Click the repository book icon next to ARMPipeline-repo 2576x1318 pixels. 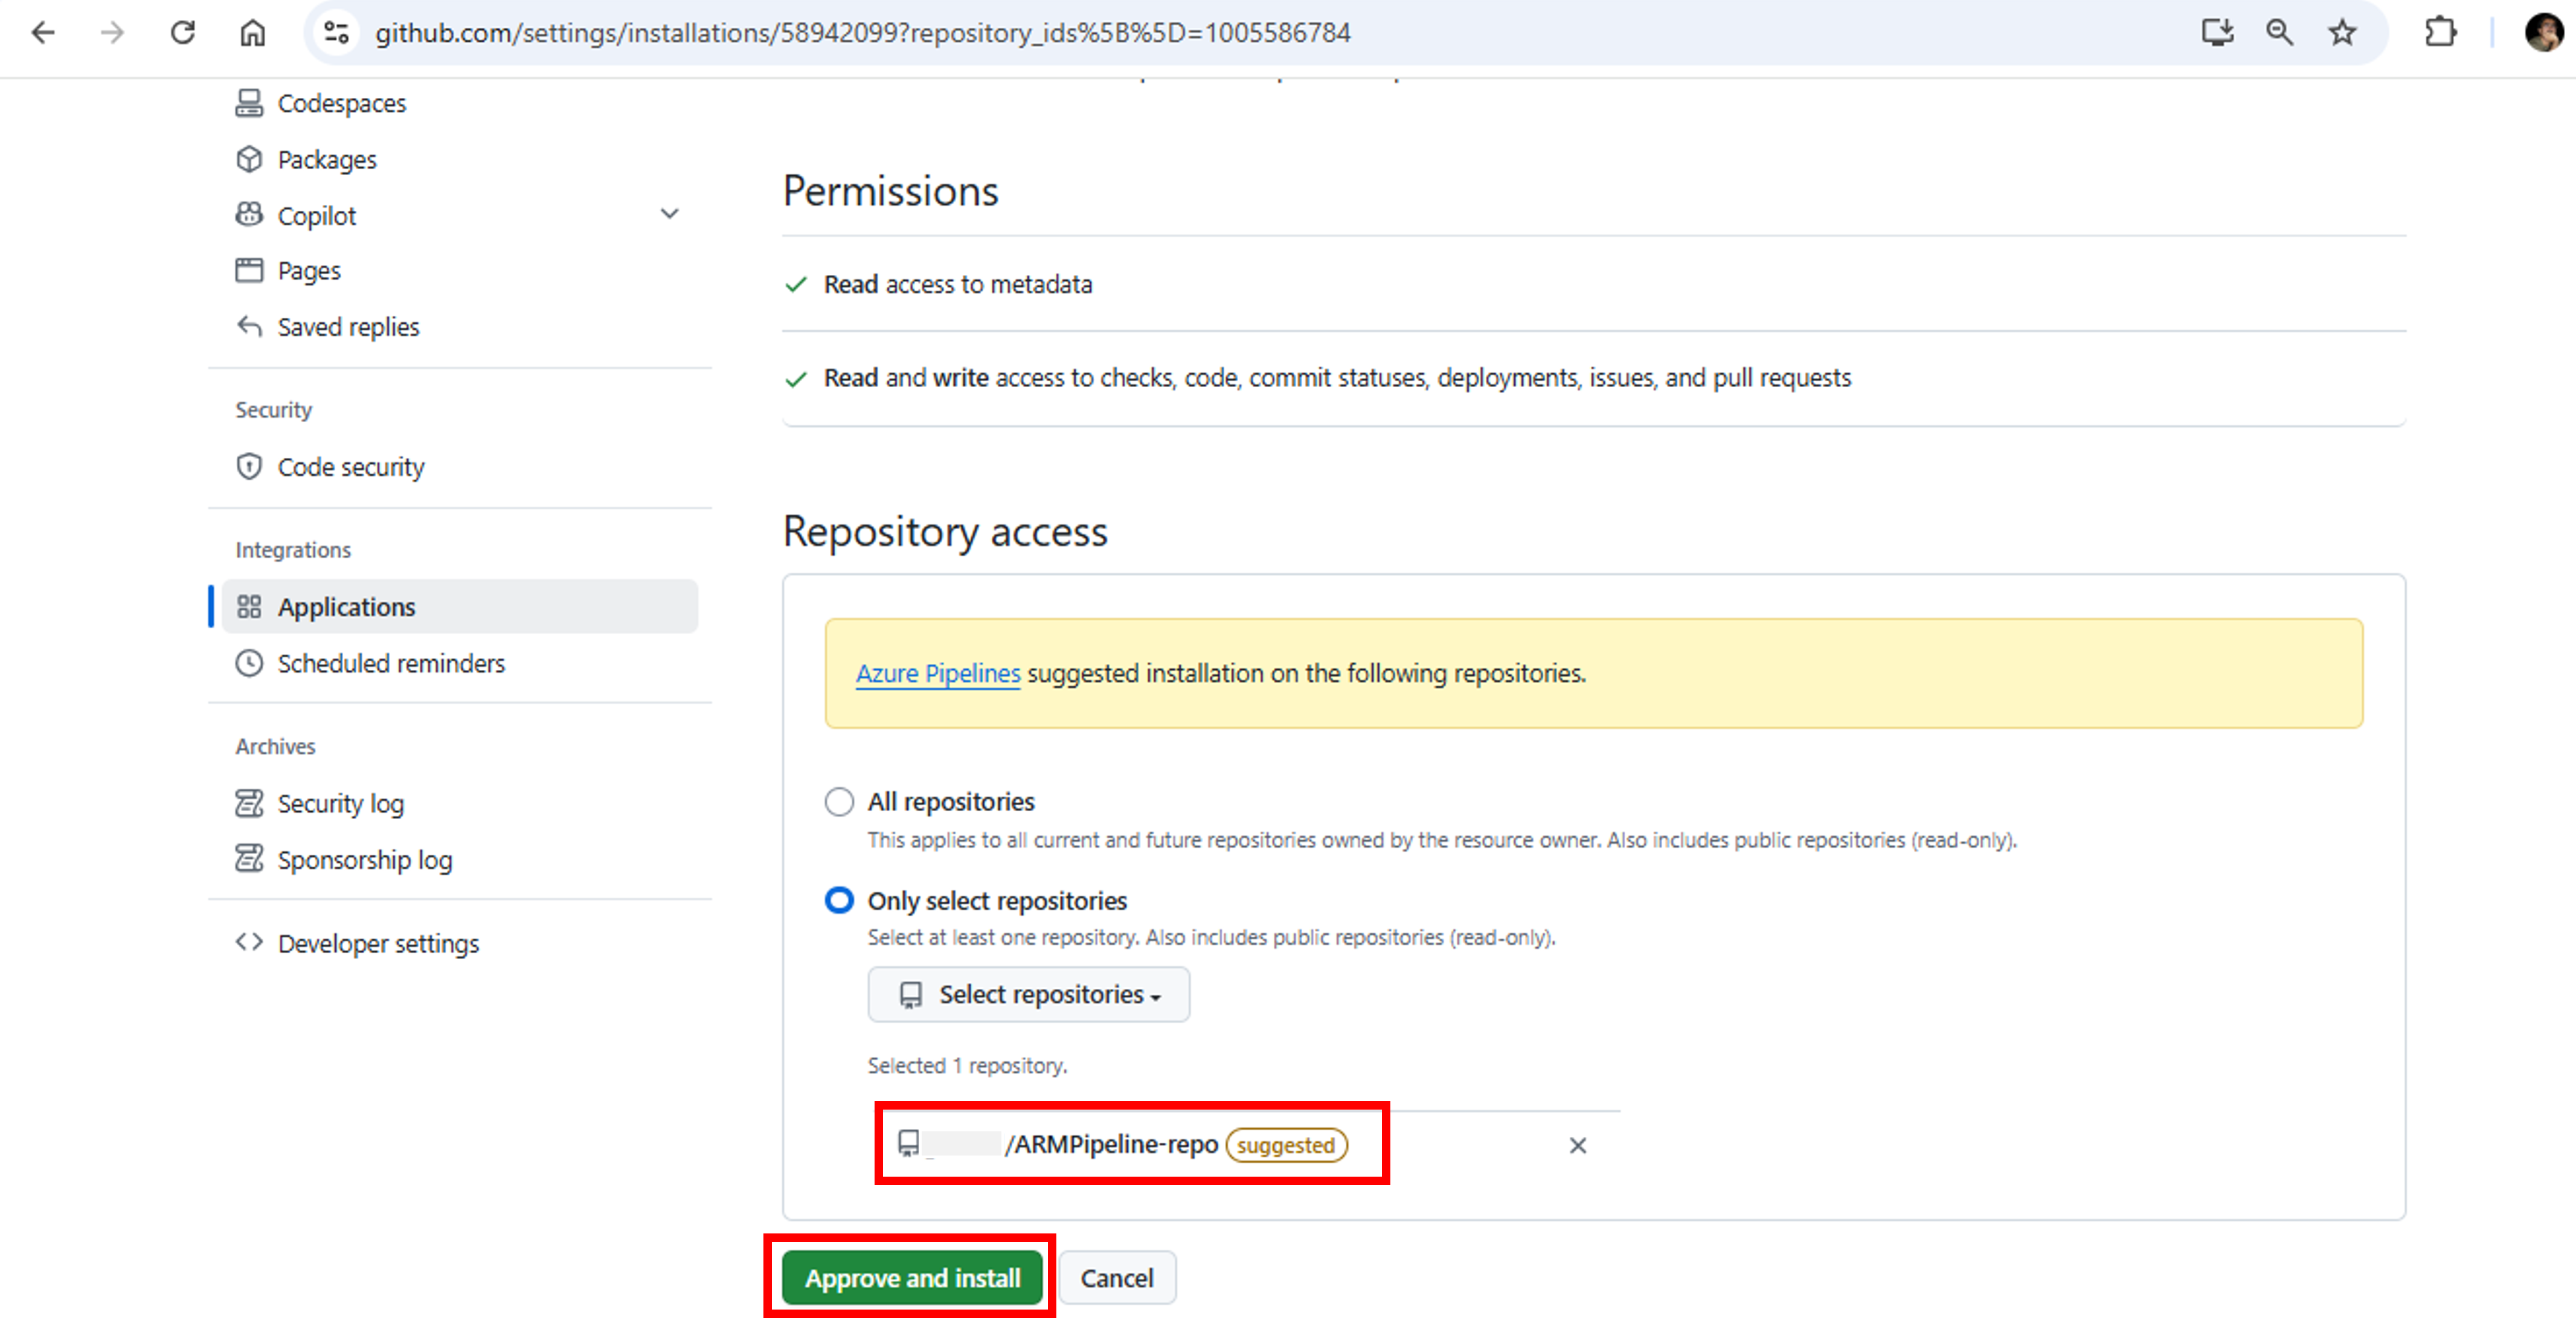pos(908,1145)
